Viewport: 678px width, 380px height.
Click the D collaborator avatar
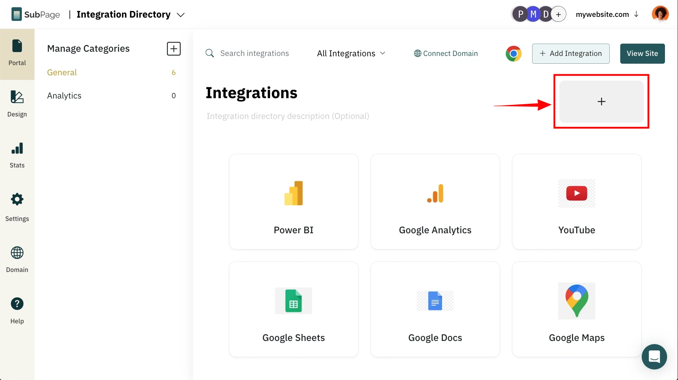pos(546,14)
